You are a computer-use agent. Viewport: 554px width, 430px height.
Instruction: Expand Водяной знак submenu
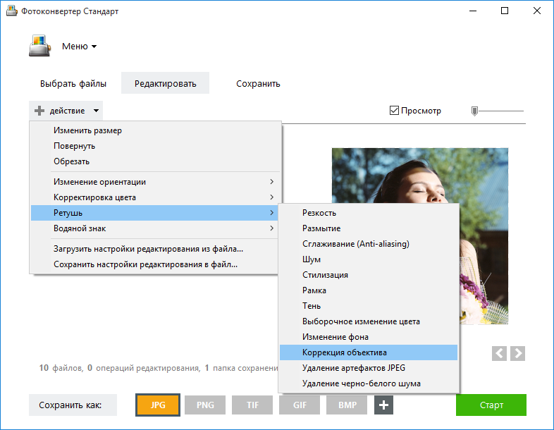(x=155, y=228)
